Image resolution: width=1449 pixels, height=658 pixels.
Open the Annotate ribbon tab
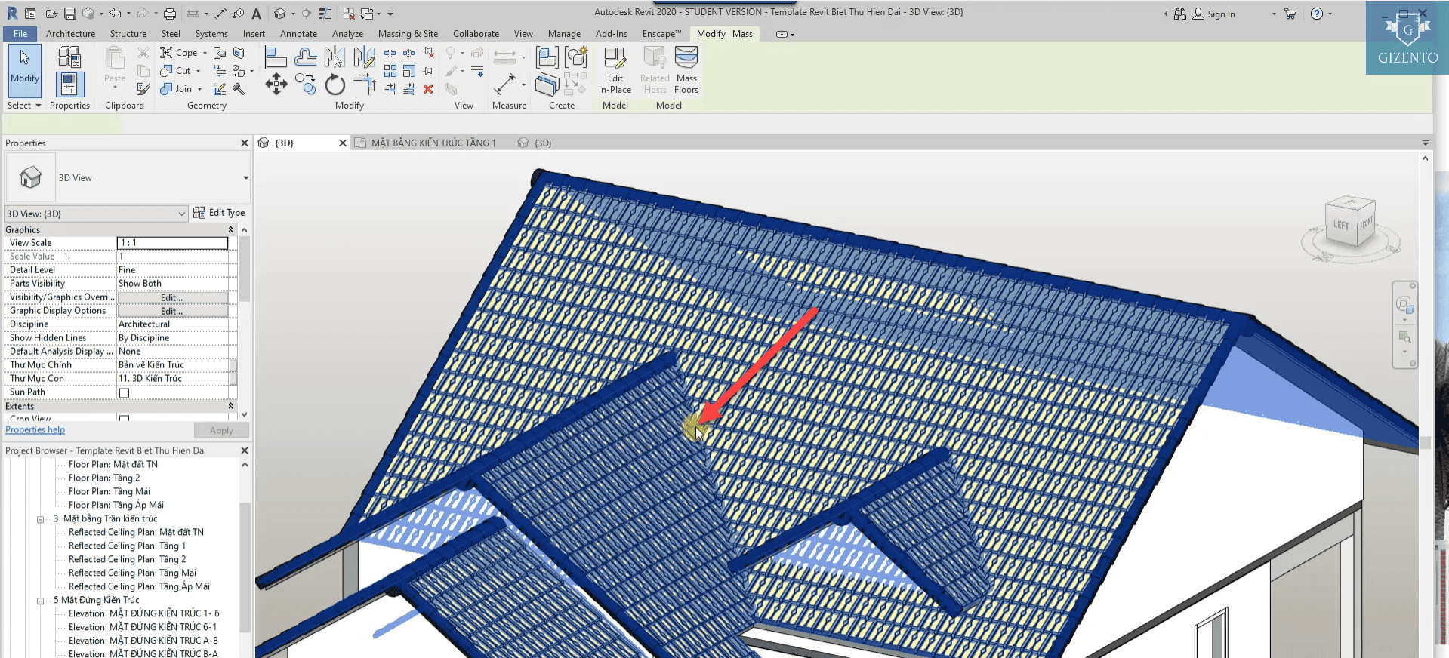298,34
